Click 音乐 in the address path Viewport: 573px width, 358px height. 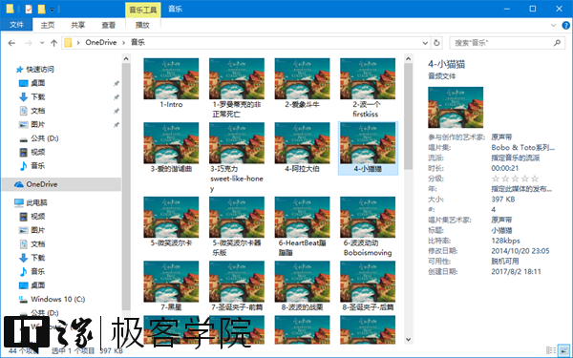[x=138, y=42]
